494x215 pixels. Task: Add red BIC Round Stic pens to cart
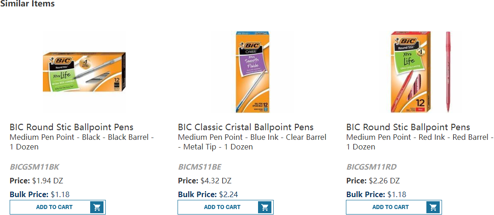pyautogui.click(x=391, y=207)
